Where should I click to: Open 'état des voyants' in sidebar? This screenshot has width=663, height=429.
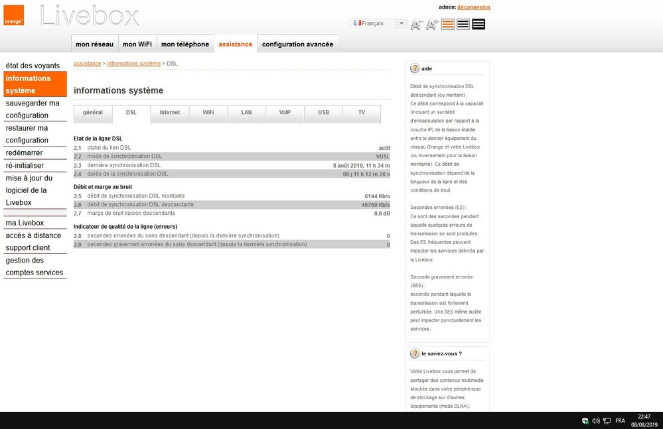pos(33,66)
